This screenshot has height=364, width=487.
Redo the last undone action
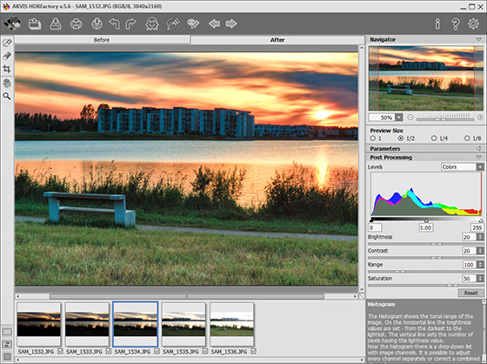[131, 24]
